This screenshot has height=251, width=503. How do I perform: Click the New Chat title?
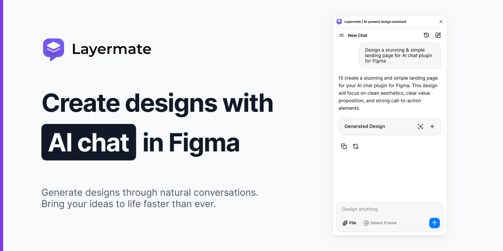click(x=358, y=36)
